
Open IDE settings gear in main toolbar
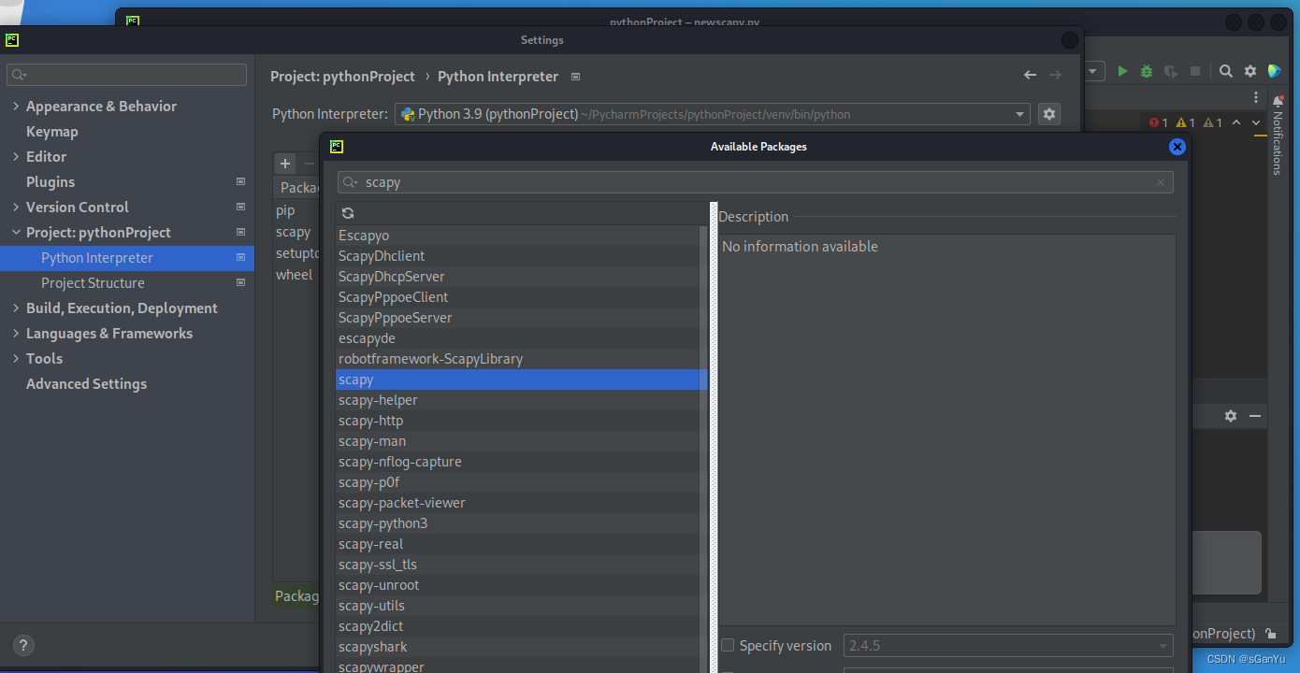(x=1250, y=71)
